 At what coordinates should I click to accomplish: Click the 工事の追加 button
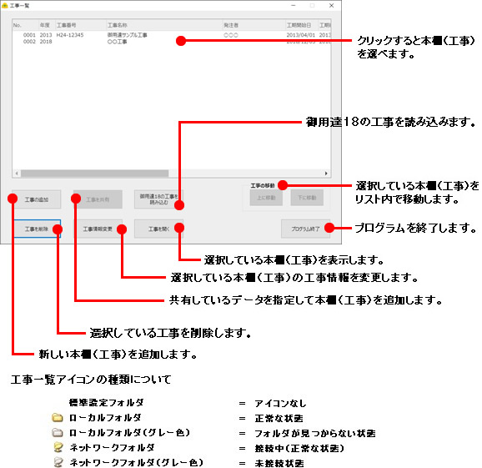click(x=36, y=199)
